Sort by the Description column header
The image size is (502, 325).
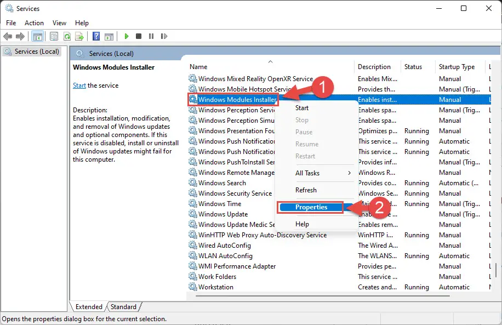click(x=378, y=67)
